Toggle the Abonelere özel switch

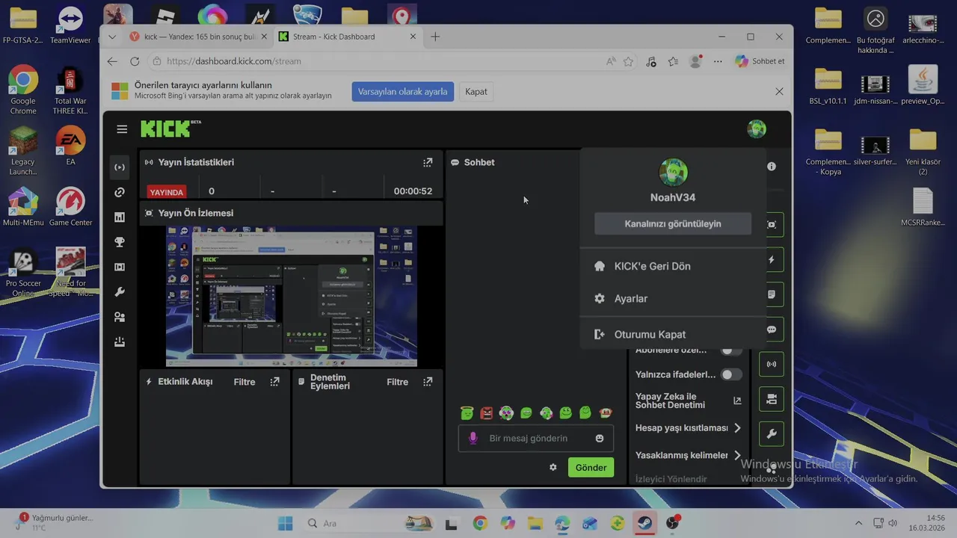coord(730,350)
